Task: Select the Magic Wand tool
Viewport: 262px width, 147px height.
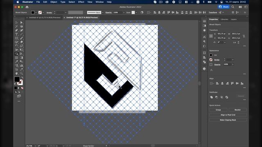Action: tap(16, 26)
